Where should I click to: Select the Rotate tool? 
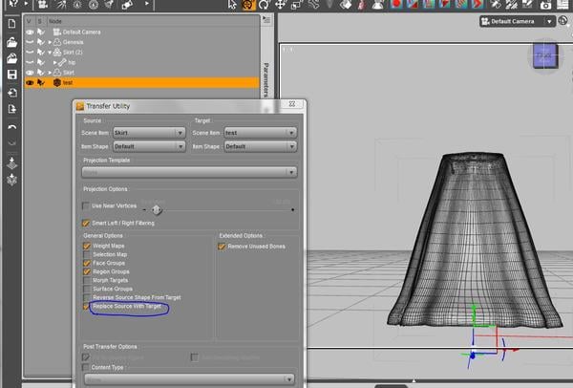[264, 5]
